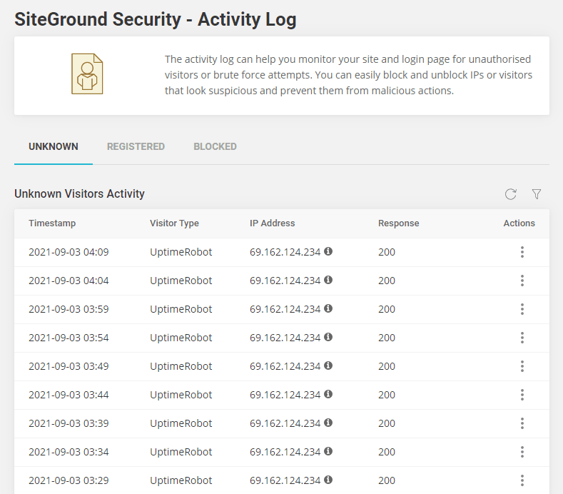This screenshot has height=494, width=563.
Task: Click the Response column header
Action: tap(399, 223)
